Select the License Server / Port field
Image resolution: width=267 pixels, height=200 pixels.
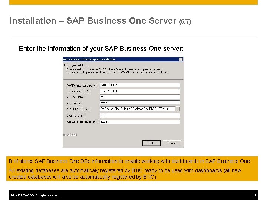coord(140,91)
